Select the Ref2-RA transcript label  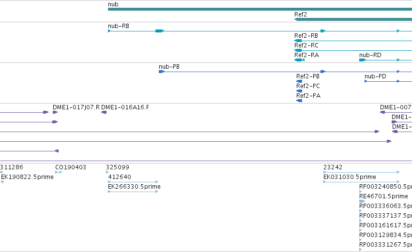click(x=306, y=55)
